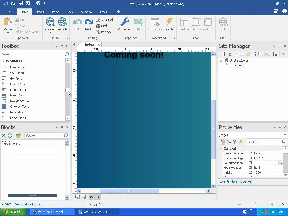Collapse the General properties section
The height and width of the screenshot is (216, 288).
pos(220,148)
